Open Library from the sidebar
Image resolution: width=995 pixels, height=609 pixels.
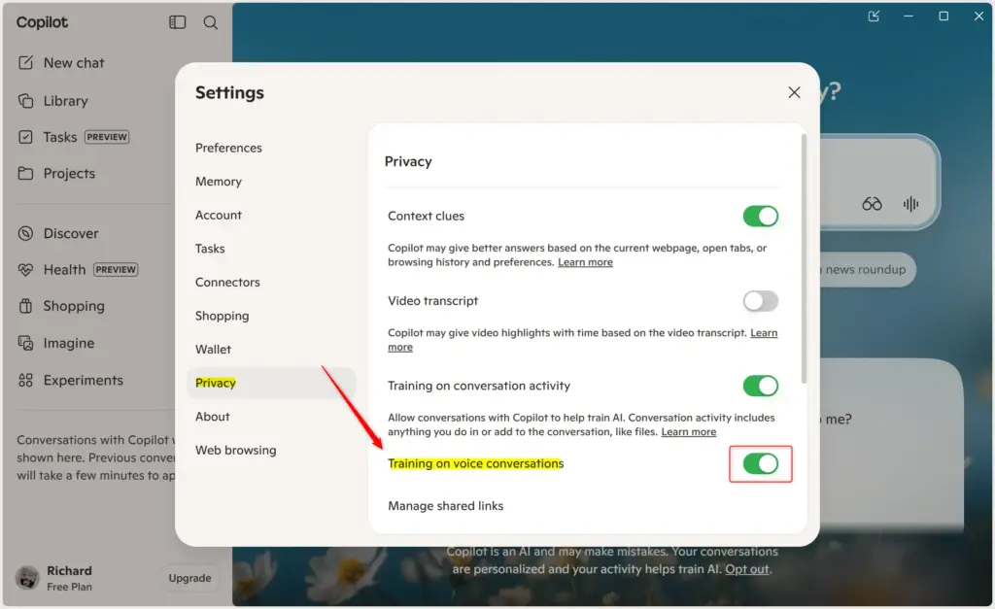[65, 101]
